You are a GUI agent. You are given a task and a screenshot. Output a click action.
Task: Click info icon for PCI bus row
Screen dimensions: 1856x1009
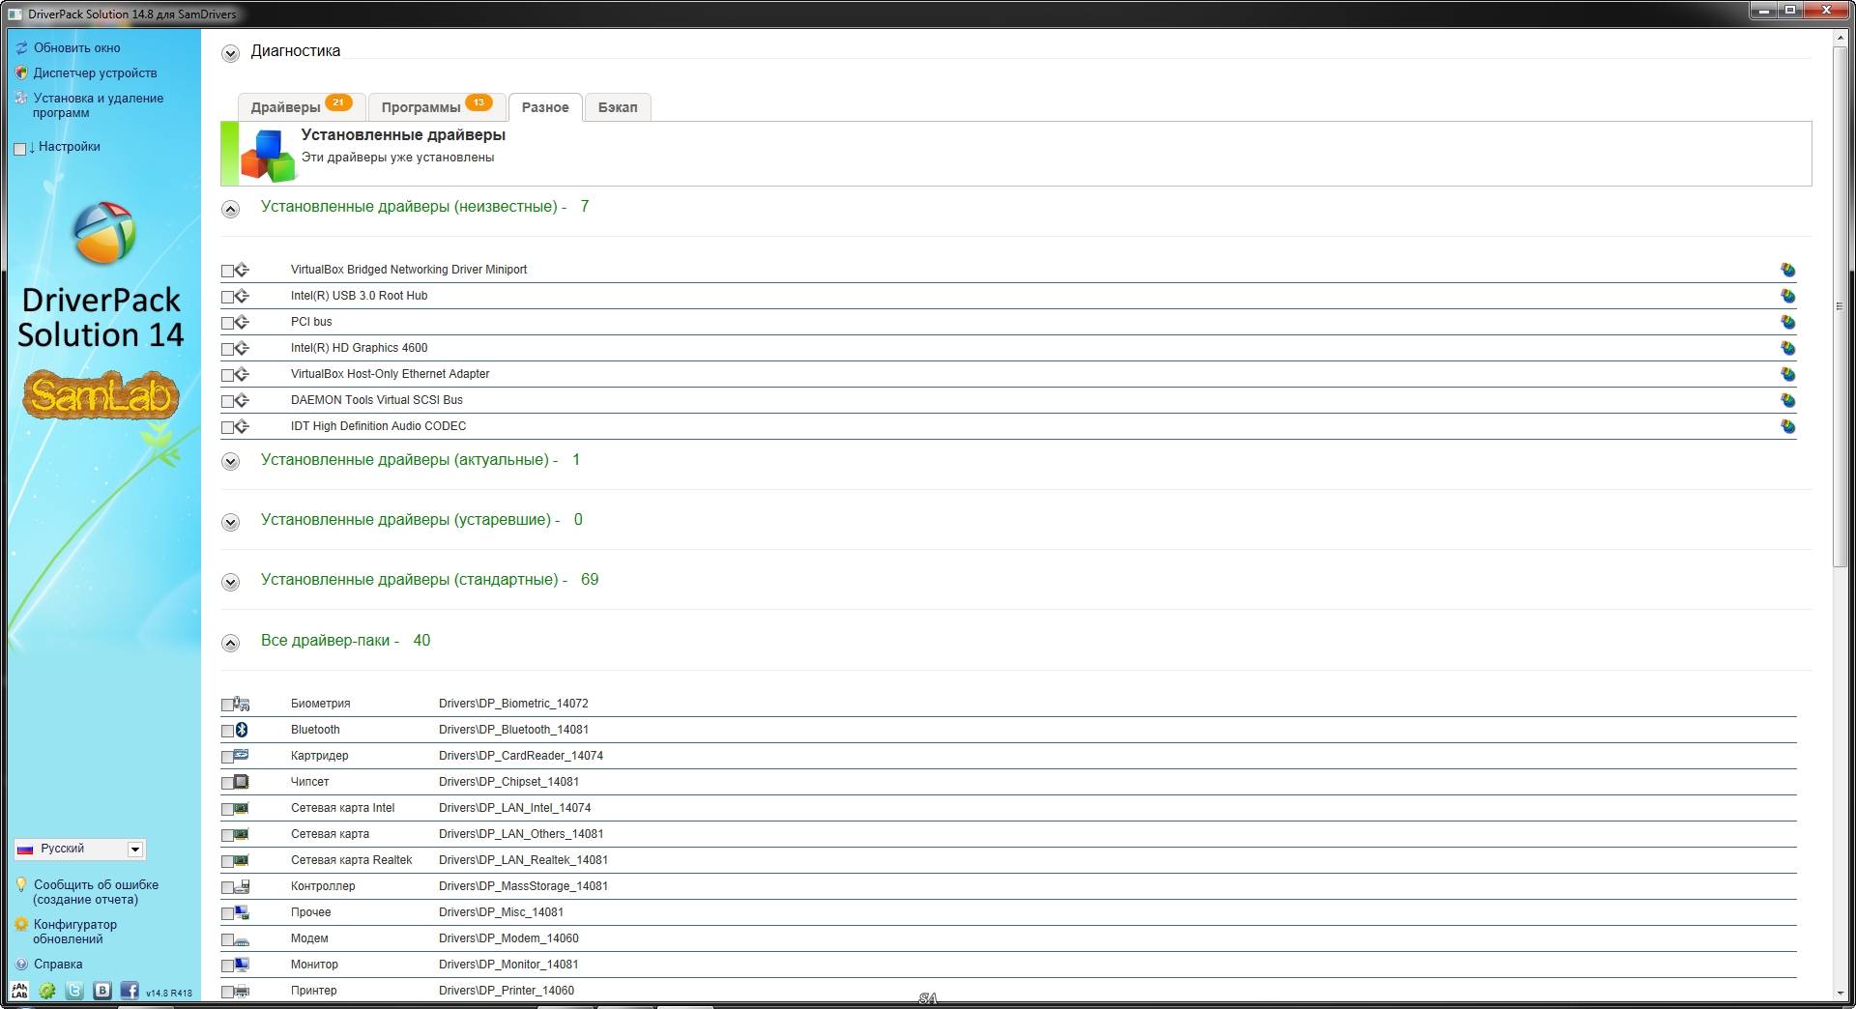tap(1788, 323)
